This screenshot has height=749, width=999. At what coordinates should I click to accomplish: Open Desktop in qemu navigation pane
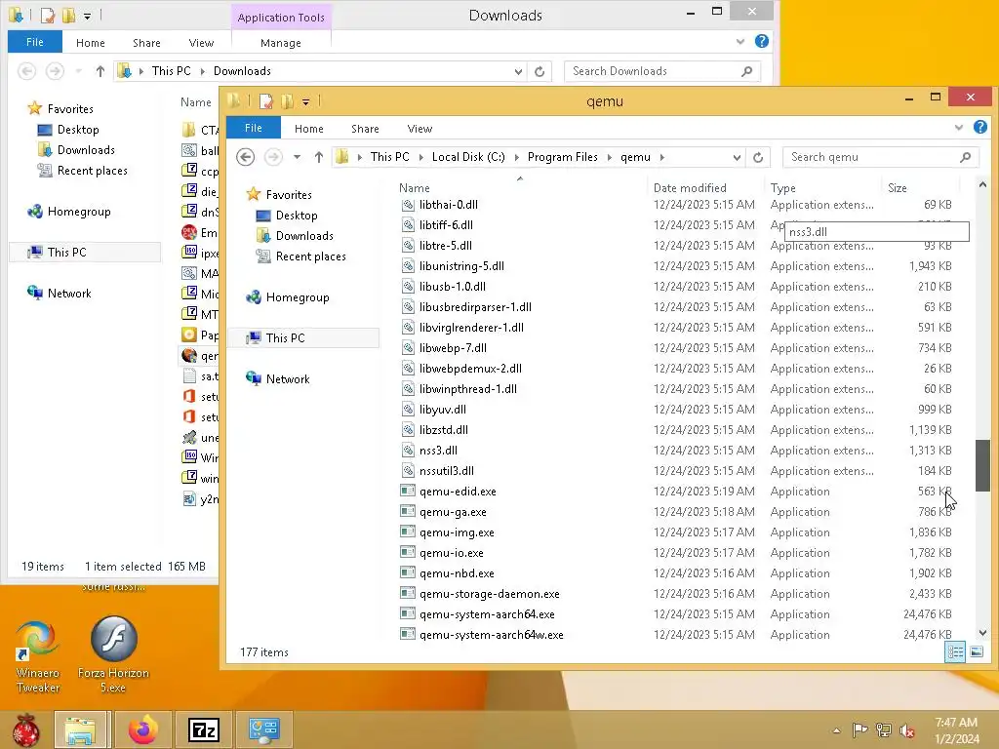(x=297, y=216)
